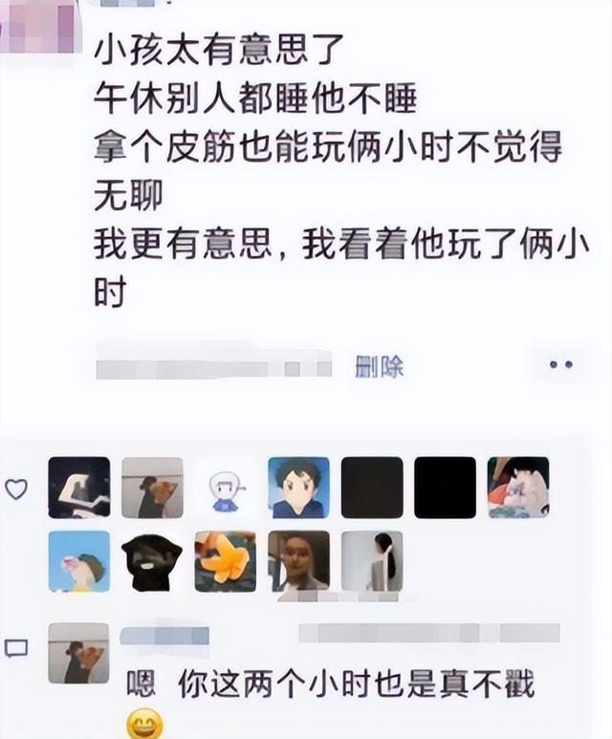Tap the comment text 你这两个小时也是真不戳

[x=356, y=684]
